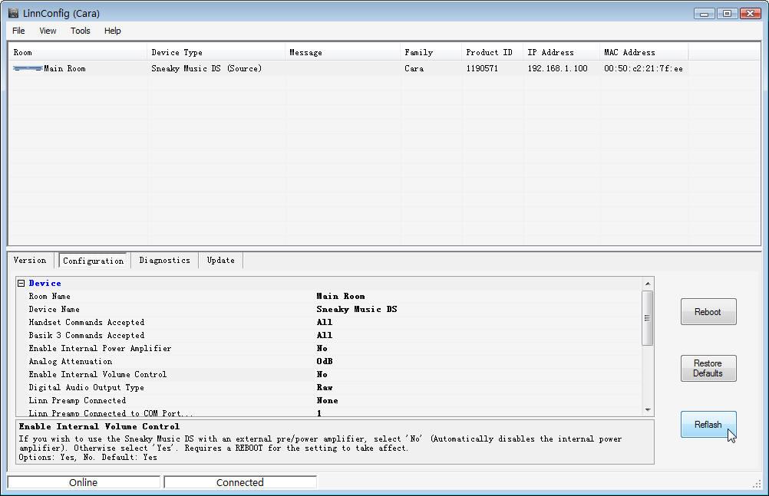Click the configuration list scroll up arrow

pyautogui.click(x=648, y=284)
